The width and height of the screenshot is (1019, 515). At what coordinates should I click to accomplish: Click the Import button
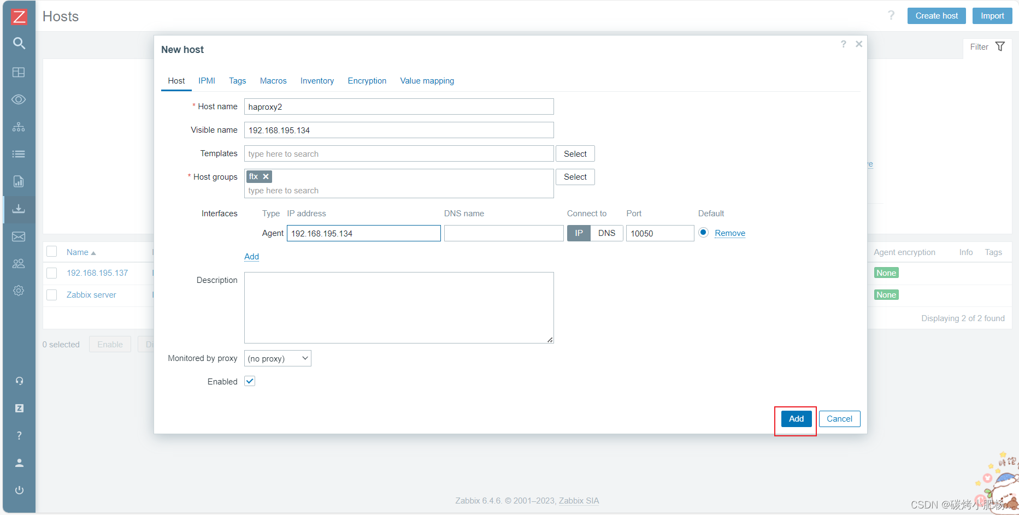[992, 16]
